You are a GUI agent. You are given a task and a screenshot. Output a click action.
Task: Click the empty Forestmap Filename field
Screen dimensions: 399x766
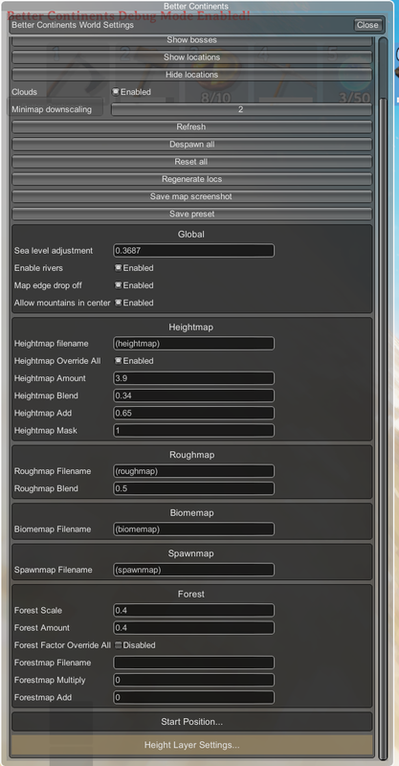pyautogui.click(x=193, y=663)
